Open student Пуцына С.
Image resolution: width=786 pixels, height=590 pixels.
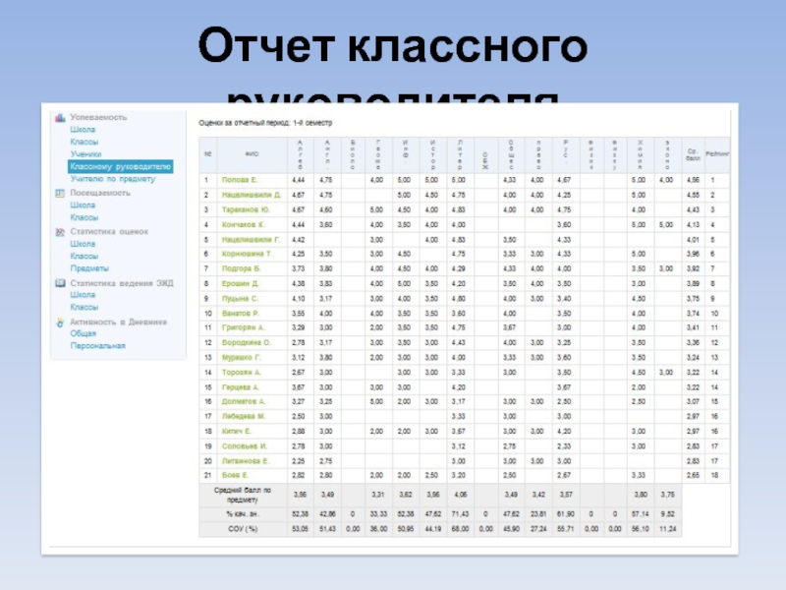click(x=240, y=299)
